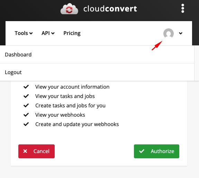Click checkmark beside Create and update webhooks
The height and width of the screenshot is (178, 199).
pos(26,124)
